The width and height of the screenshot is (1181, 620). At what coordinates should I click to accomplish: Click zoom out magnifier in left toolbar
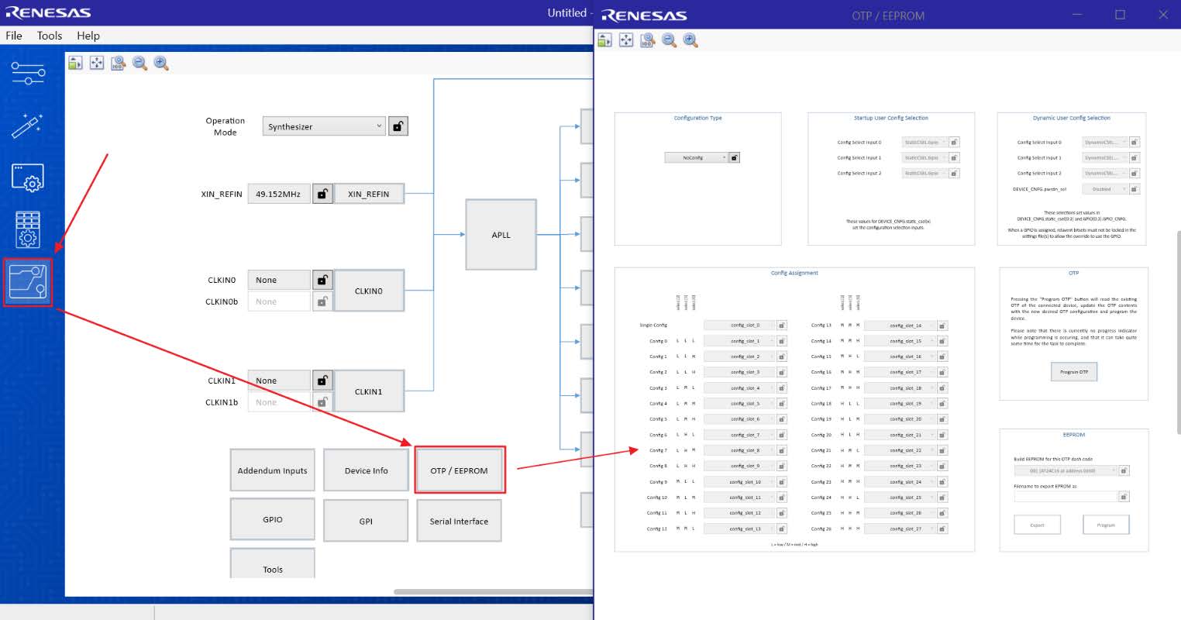pyautogui.click(x=139, y=64)
